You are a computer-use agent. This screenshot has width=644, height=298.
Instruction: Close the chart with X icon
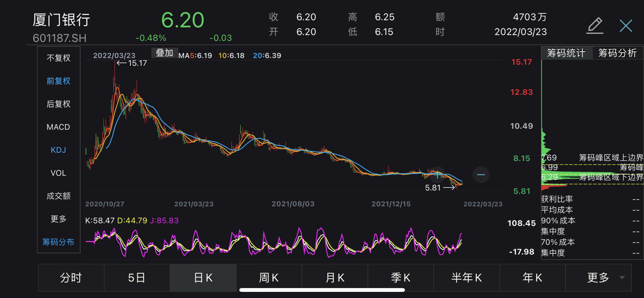tap(626, 26)
